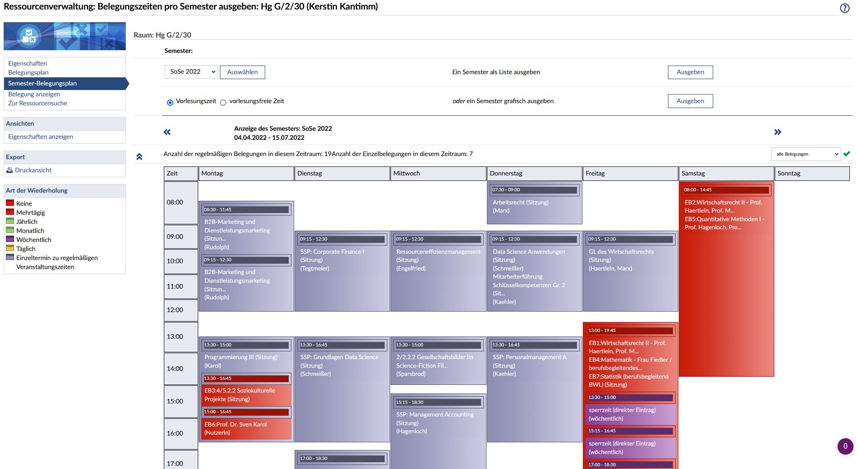Collapse the schedule with the double-up chevron
Image resolution: width=858 pixels, height=469 pixels.
139,156
